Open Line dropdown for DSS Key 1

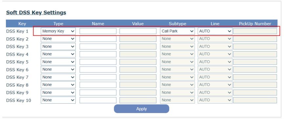click(x=215, y=31)
